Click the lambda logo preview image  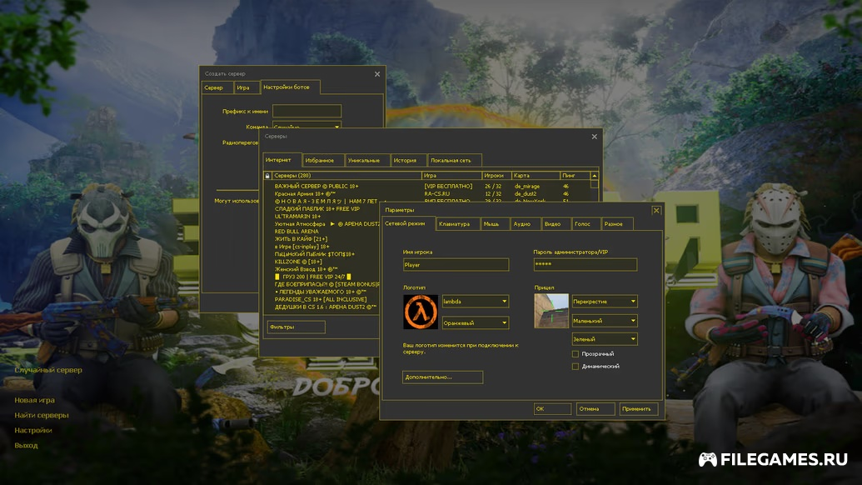tap(421, 312)
